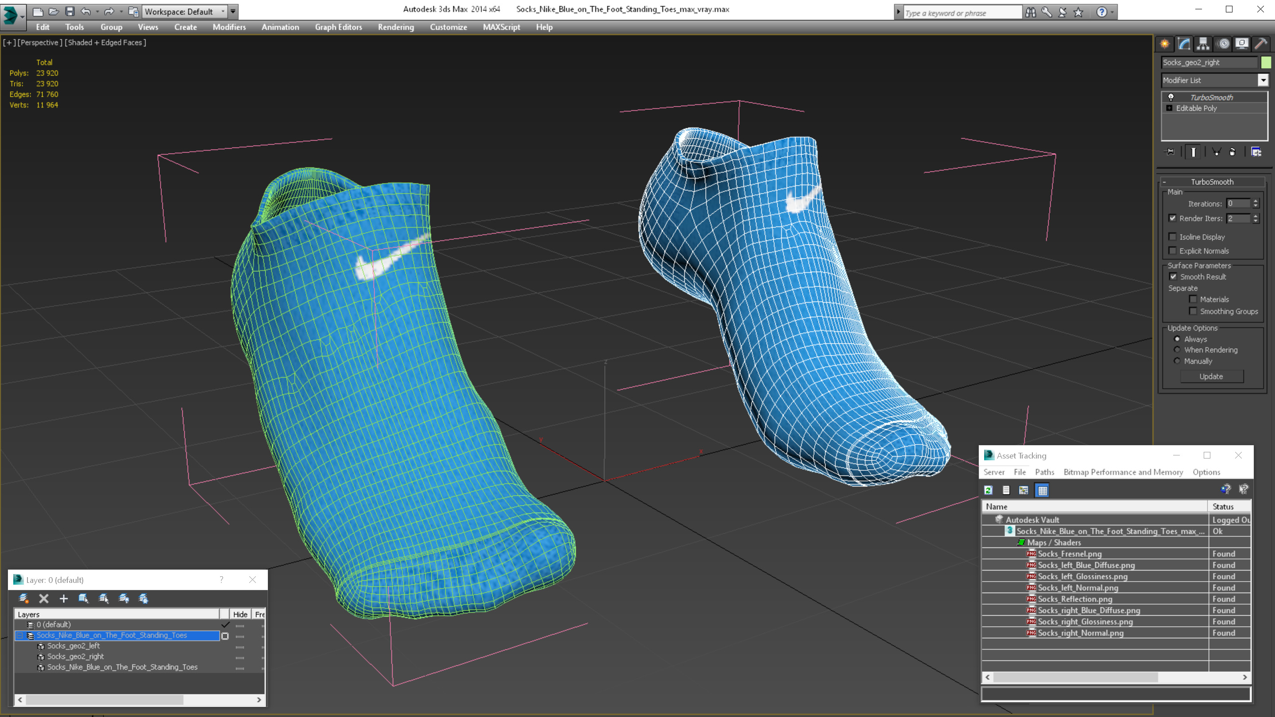Enable Isoline Display checkbox
The image size is (1275, 717).
pos(1173,237)
